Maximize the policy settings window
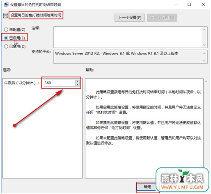This screenshot has width=211, height=194. click(189, 5)
